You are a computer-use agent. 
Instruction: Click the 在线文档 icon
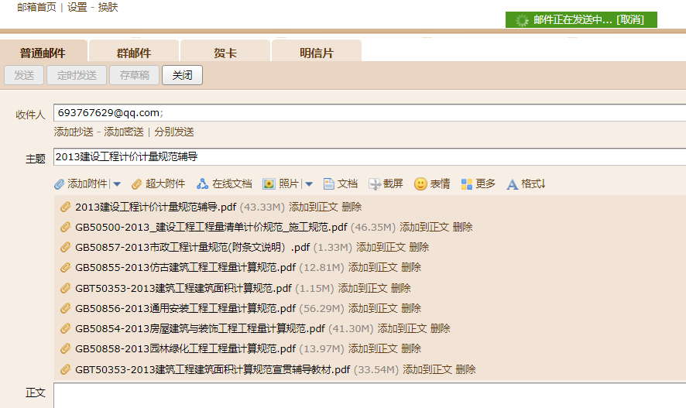pyautogui.click(x=202, y=184)
